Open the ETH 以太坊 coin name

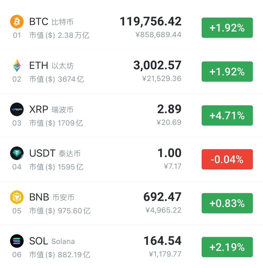point(51,65)
